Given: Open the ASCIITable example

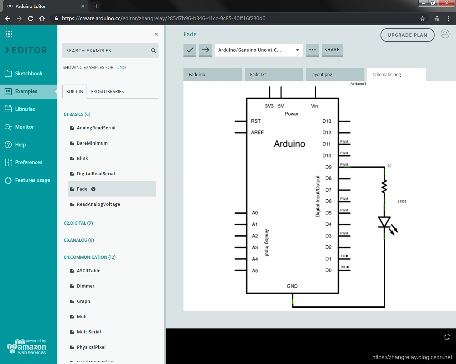Looking at the screenshot, I should point(89,271).
